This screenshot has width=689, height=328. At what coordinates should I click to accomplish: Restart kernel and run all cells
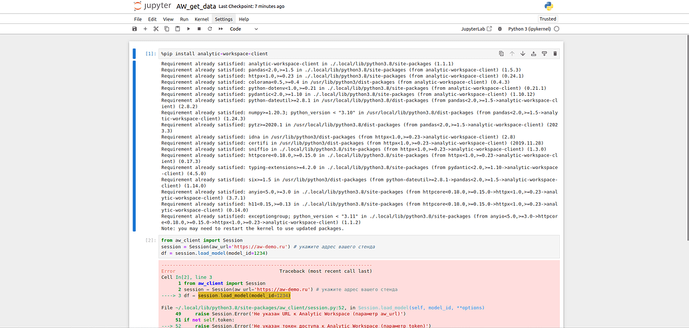coord(220,29)
